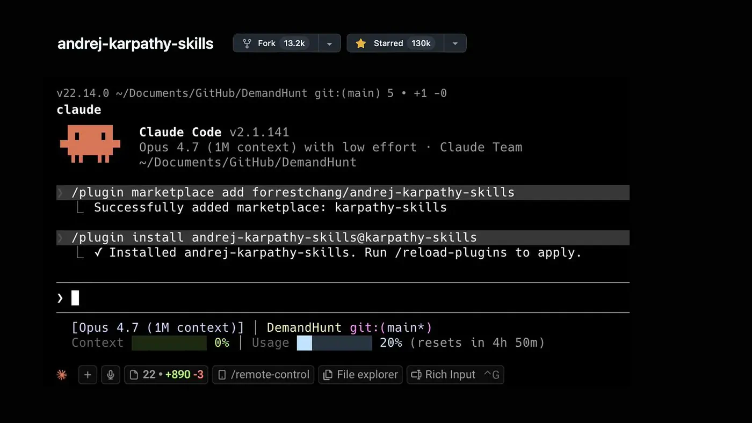752x423 pixels.
Task: Click the Claude Code pixel mascot logo
Action: tap(90, 143)
